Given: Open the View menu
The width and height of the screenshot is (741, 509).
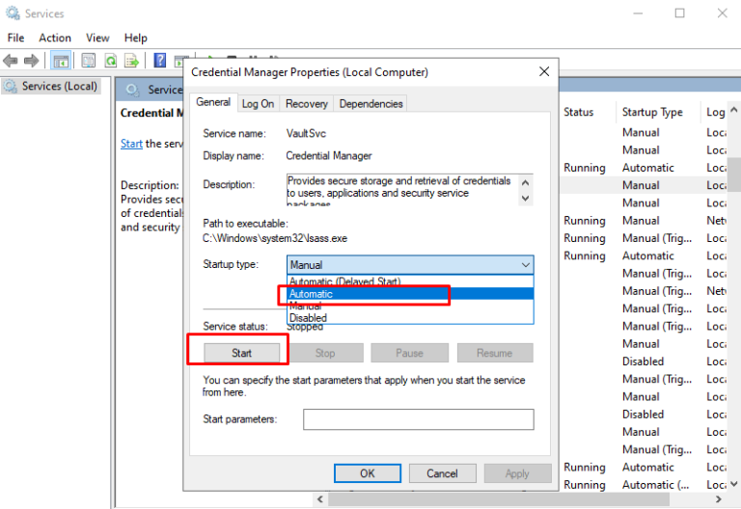Looking at the screenshot, I should coord(97,38).
